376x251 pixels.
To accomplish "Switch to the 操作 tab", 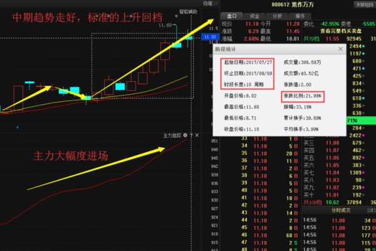I will click(x=300, y=16).
